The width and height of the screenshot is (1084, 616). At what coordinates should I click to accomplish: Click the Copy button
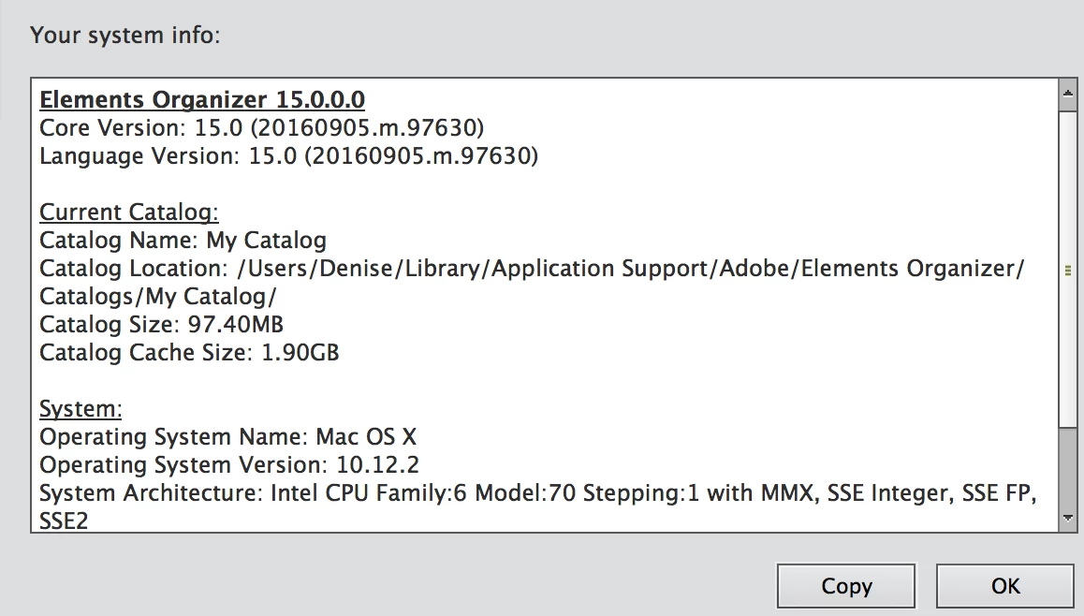coord(846,586)
